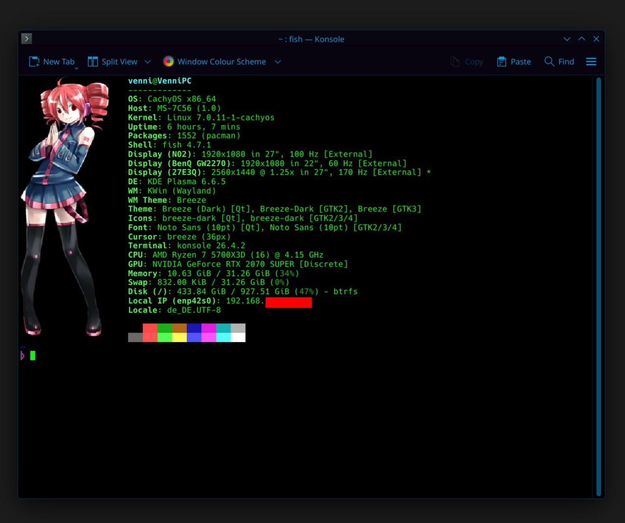Click the yellow colour block in palette
625x523 pixels.
coord(179,337)
